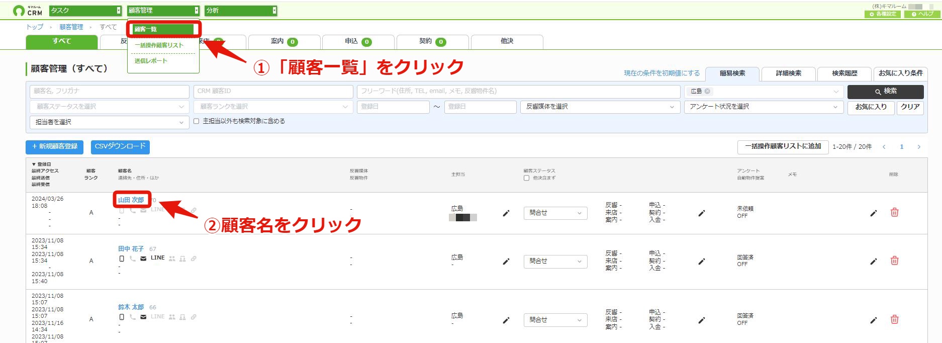942x343 pixels.
Task: Switch to 詳細検索 tab
Action: coord(788,73)
